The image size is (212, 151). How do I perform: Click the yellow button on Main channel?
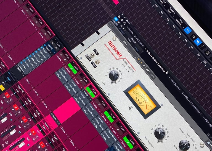pyautogui.click(x=2, y=88)
